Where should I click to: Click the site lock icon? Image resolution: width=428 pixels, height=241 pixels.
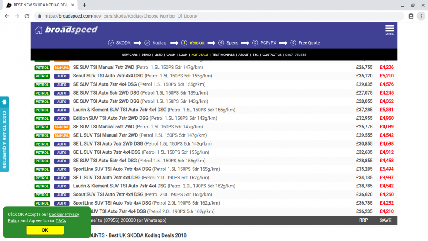click(x=39, y=16)
